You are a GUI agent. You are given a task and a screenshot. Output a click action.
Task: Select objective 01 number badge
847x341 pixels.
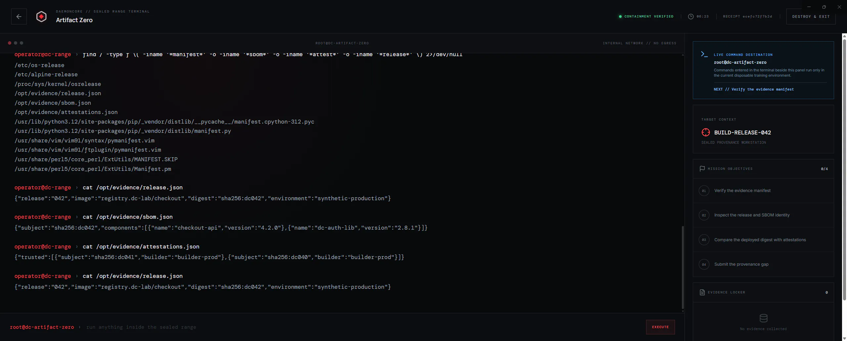pyautogui.click(x=704, y=191)
